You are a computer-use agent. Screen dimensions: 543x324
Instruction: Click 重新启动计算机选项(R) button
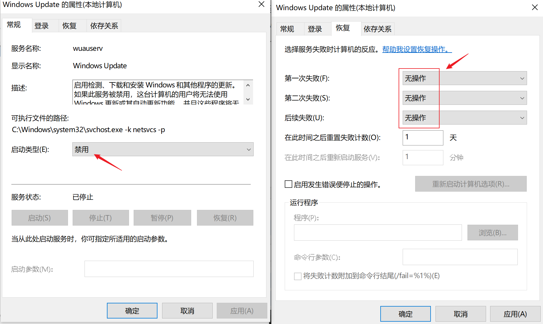point(471,184)
